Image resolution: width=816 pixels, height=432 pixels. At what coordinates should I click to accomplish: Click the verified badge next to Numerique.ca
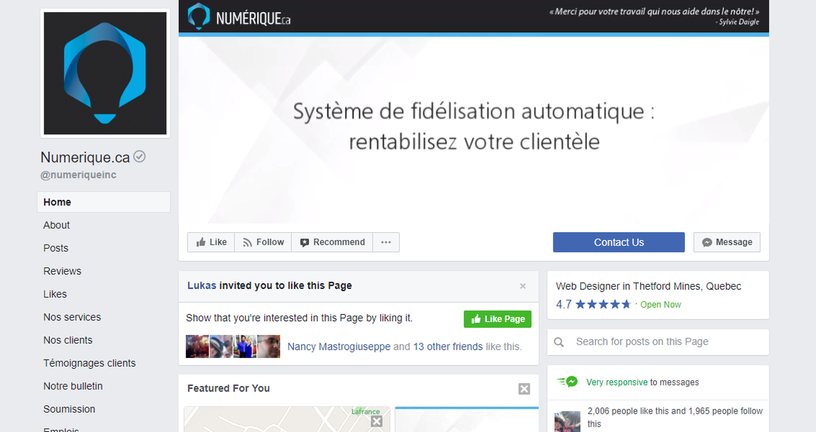pos(140,157)
